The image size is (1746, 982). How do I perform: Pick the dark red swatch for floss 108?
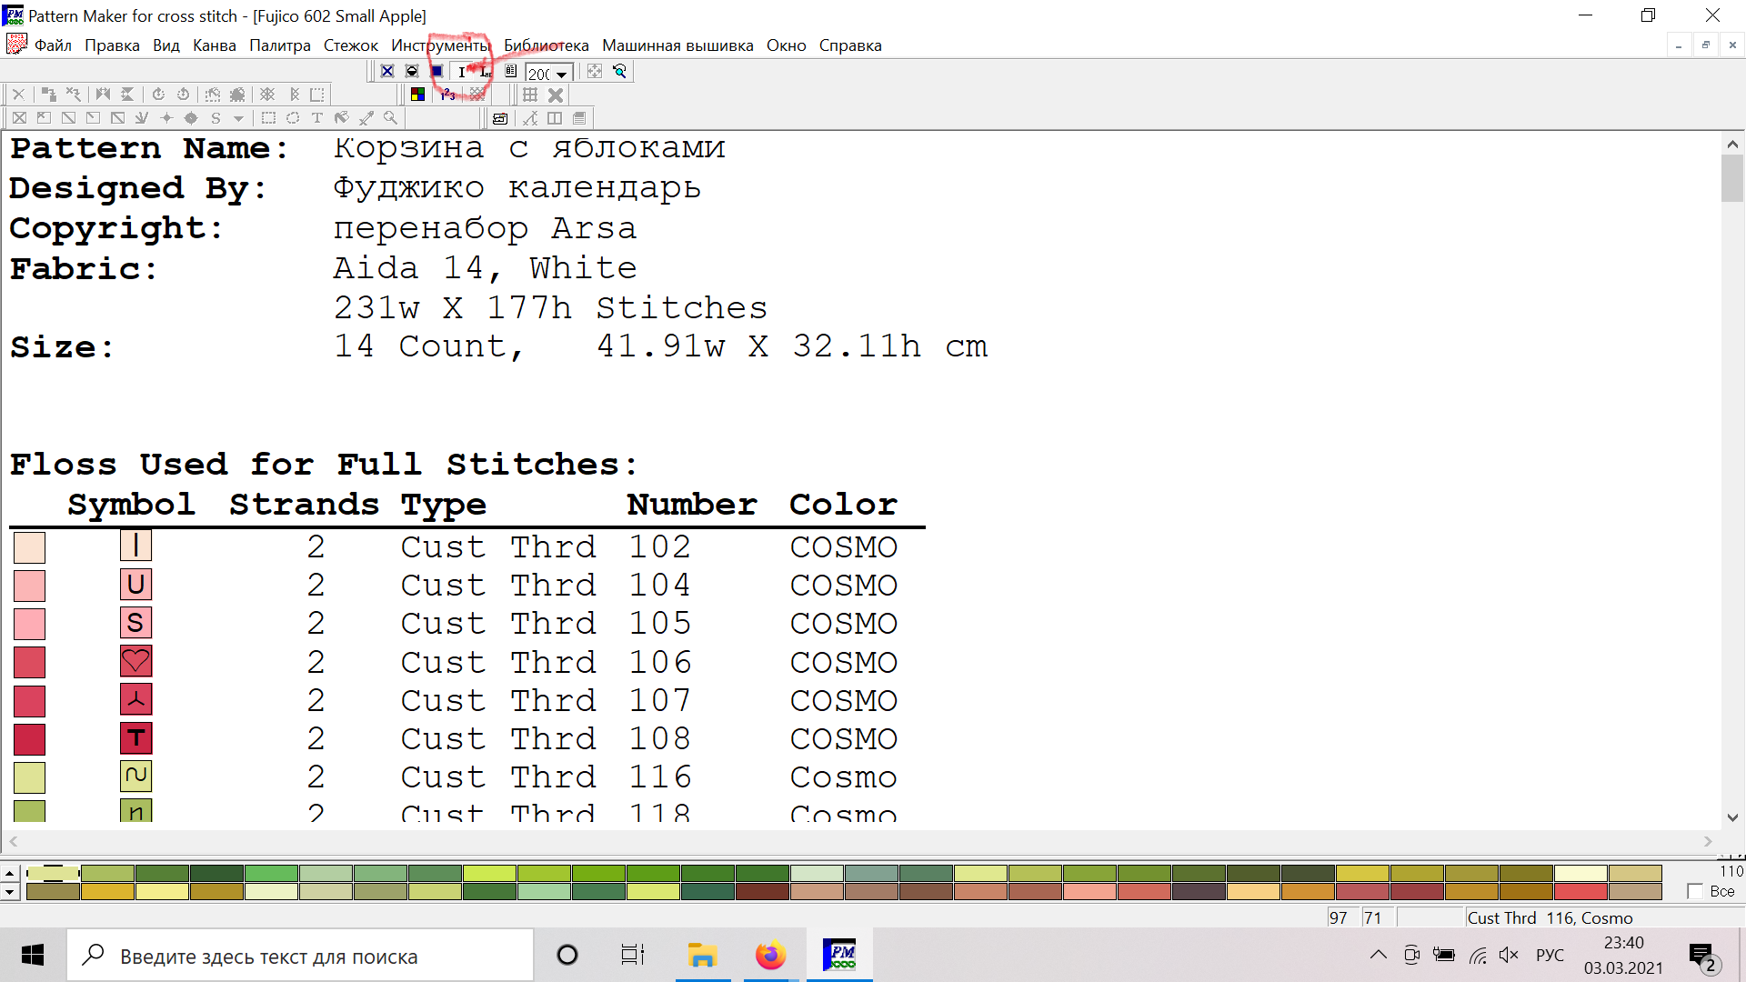pos(29,739)
